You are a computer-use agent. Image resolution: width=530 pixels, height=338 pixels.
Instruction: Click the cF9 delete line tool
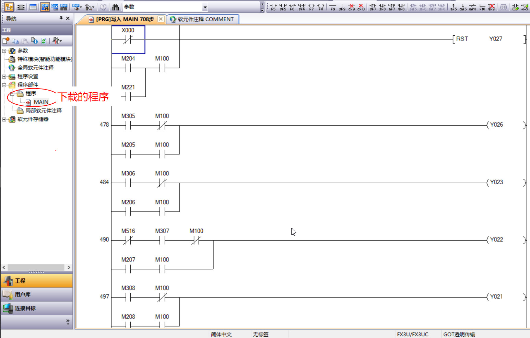click(x=351, y=7)
